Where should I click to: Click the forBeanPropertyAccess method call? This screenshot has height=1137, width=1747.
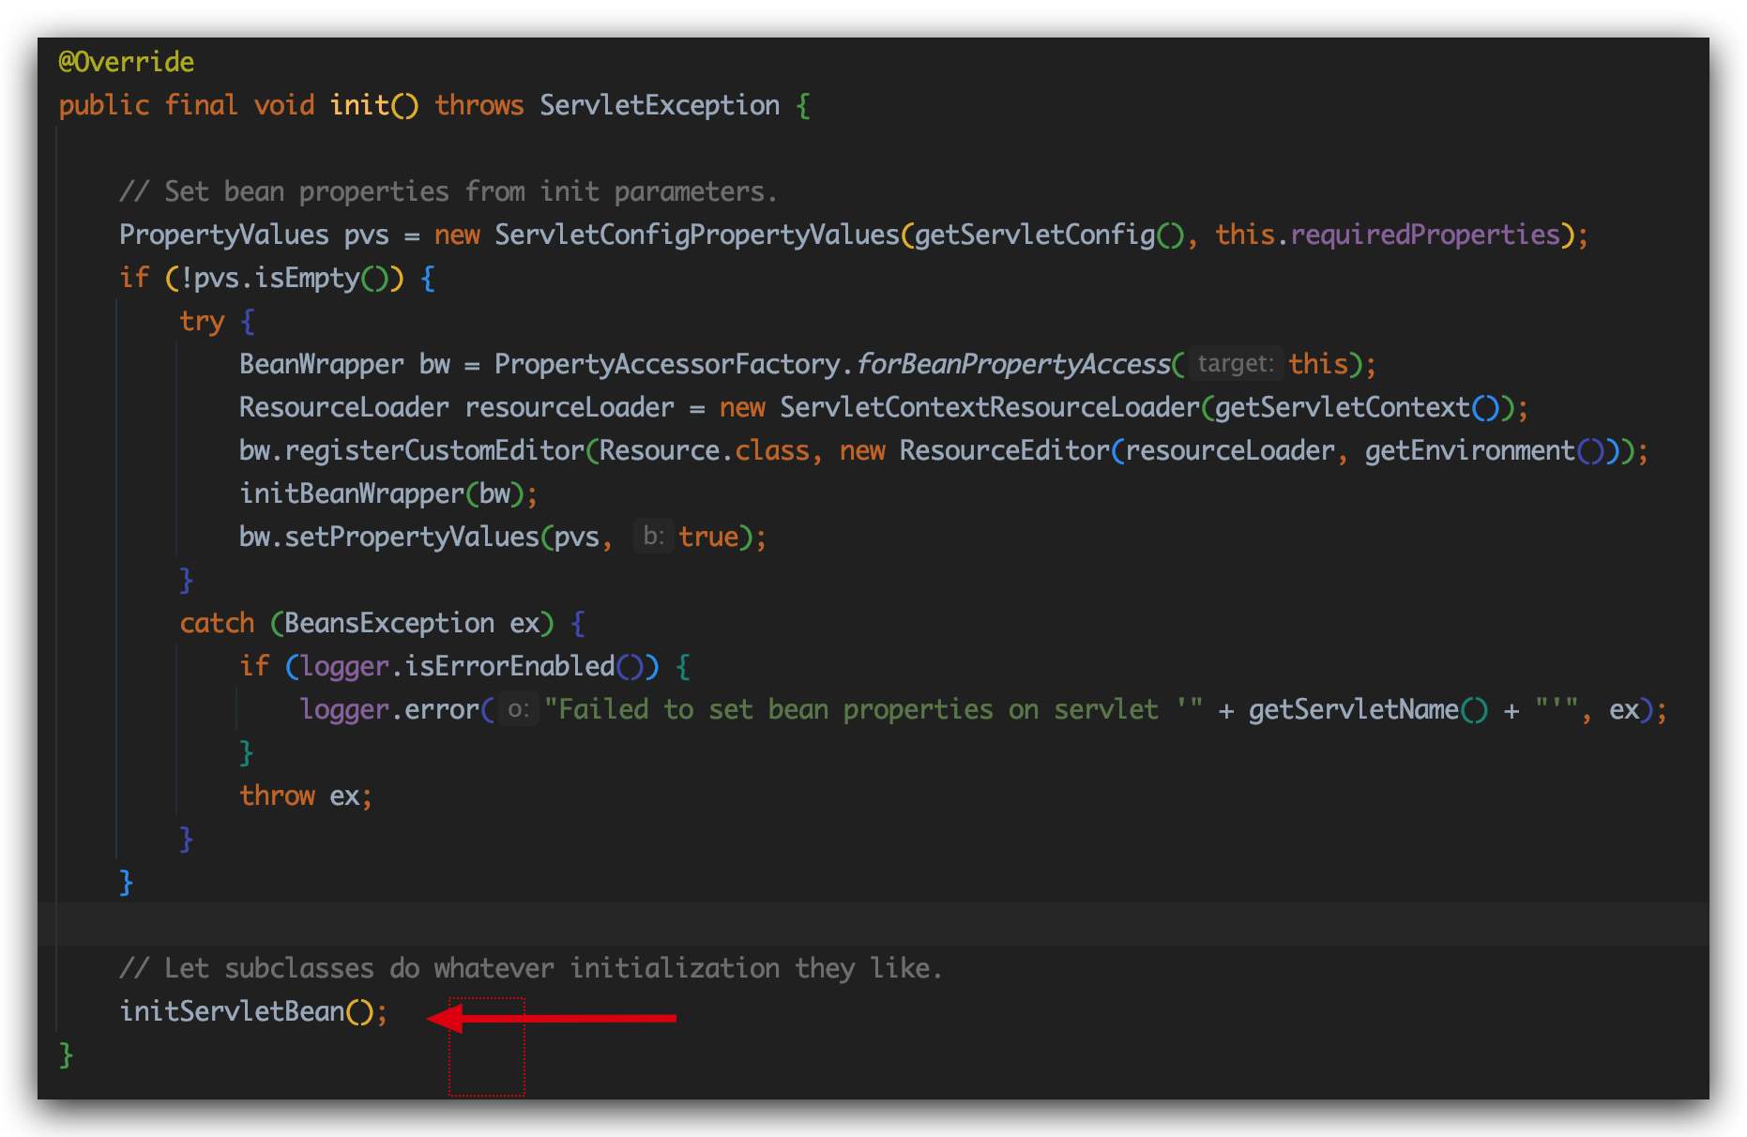(1013, 364)
